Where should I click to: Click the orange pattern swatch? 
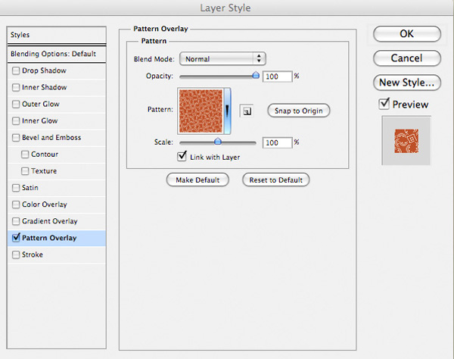point(201,111)
